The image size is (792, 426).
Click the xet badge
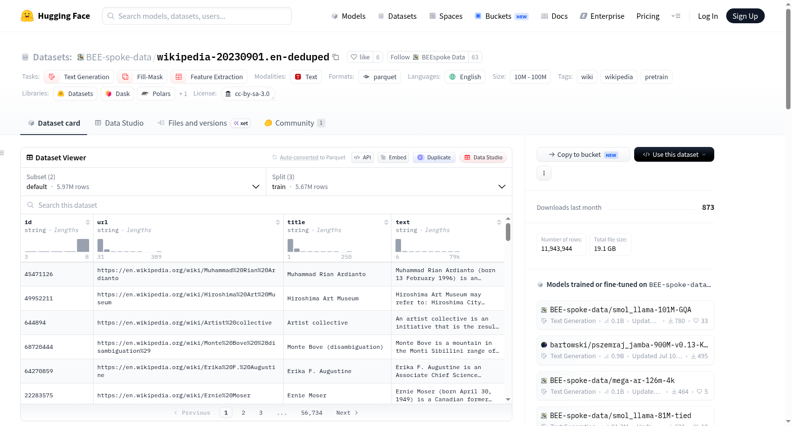coord(241,123)
